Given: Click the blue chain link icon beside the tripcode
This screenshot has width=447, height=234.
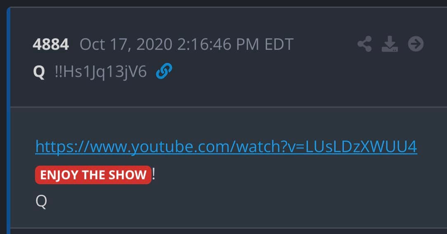Looking at the screenshot, I should pos(164,71).
